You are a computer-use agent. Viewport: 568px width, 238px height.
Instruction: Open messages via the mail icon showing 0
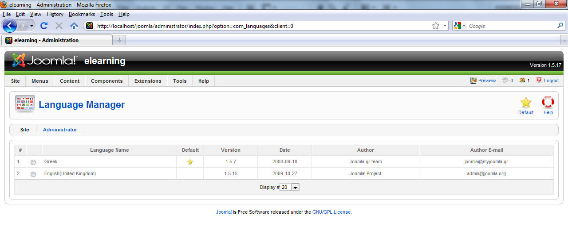tap(505, 80)
